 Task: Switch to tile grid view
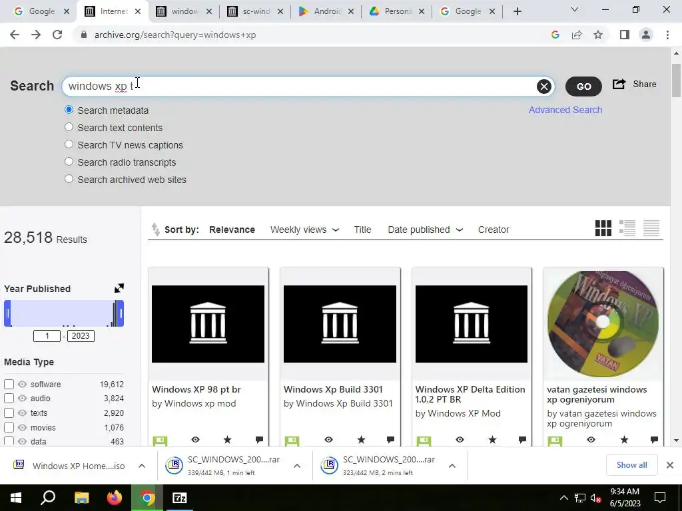tap(603, 228)
